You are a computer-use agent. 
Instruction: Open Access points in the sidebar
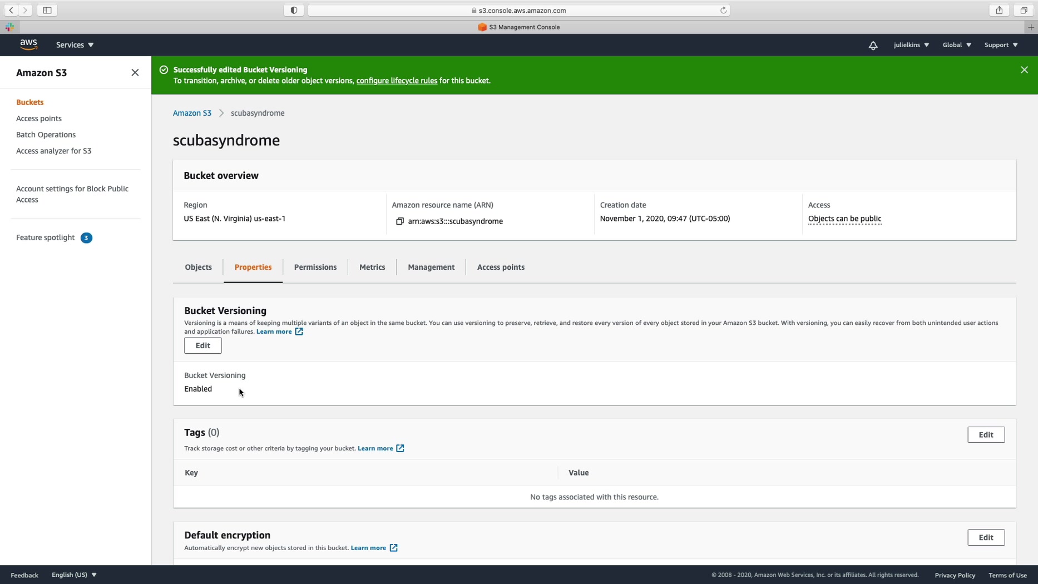pos(39,118)
